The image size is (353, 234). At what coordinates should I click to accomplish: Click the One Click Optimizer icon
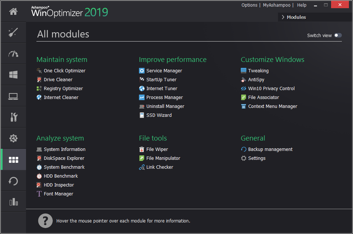click(x=39, y=70)
